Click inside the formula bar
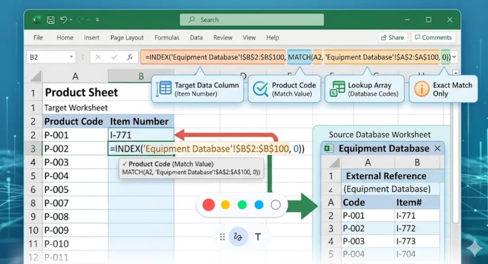 point(296,57)
